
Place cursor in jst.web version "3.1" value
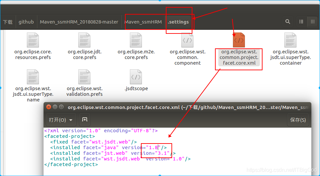162,153
